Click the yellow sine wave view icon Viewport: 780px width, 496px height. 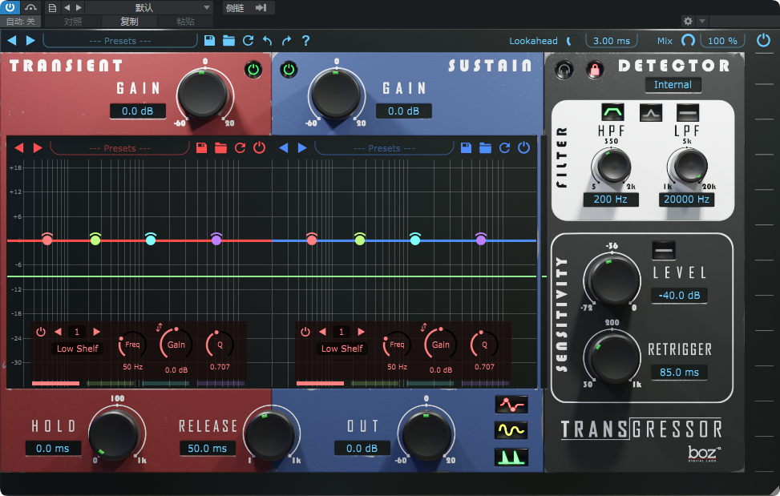click(511, 430)
